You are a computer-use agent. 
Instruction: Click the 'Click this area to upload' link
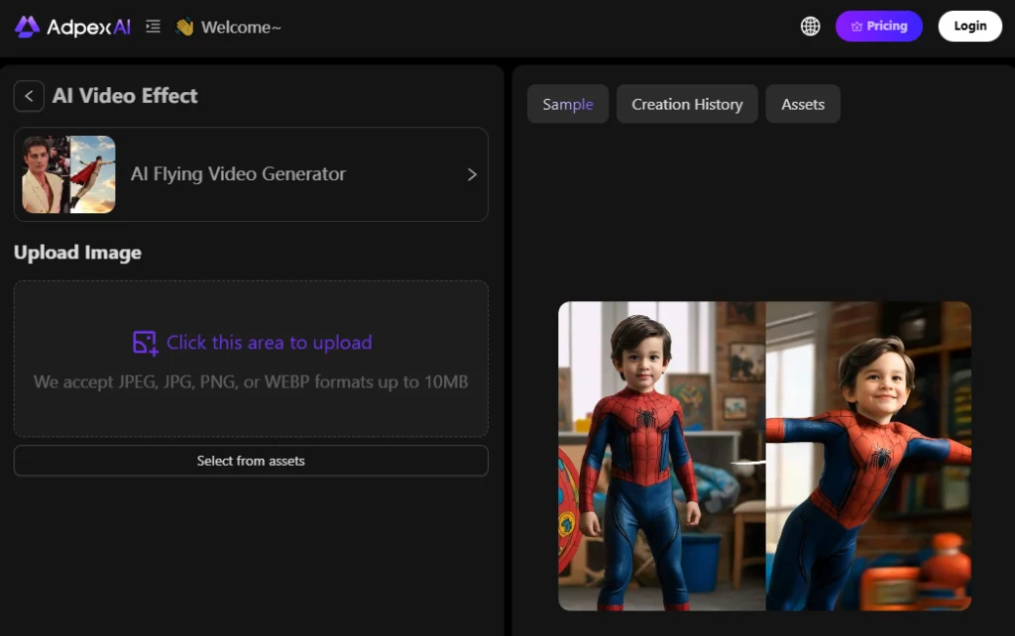(x=269, y=343)
